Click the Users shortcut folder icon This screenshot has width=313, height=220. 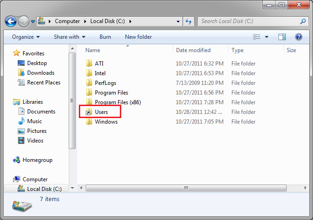click(x=89, y=112)
